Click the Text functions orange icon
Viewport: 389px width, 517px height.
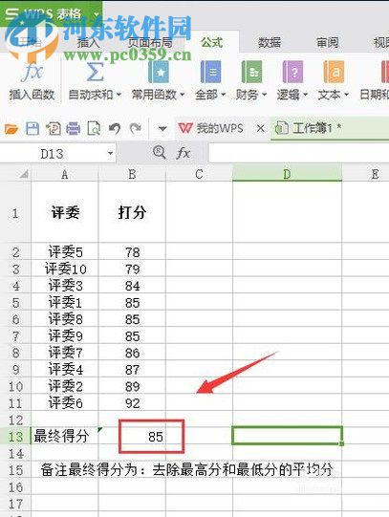[334, 72]
